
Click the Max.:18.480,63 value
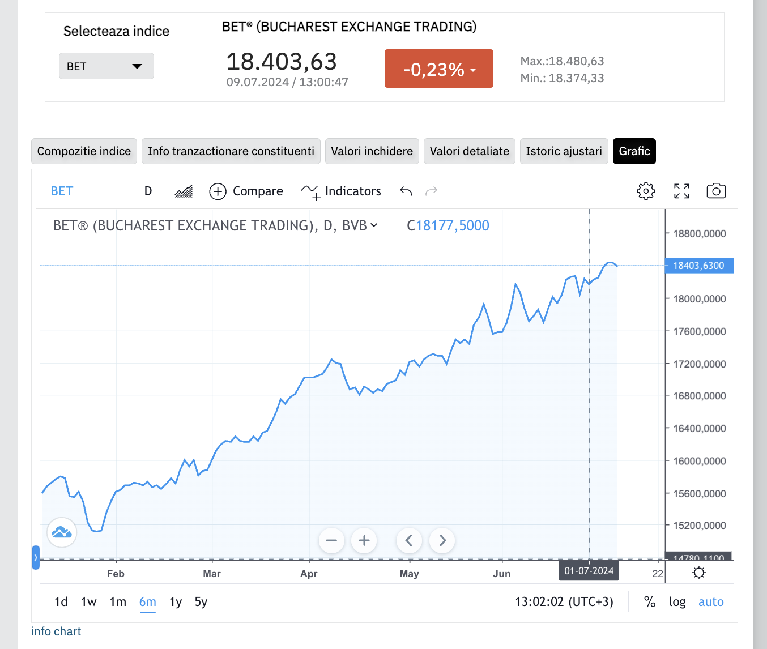[x=563, y=61]
